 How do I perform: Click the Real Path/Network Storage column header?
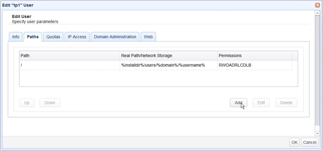point(168,56)
